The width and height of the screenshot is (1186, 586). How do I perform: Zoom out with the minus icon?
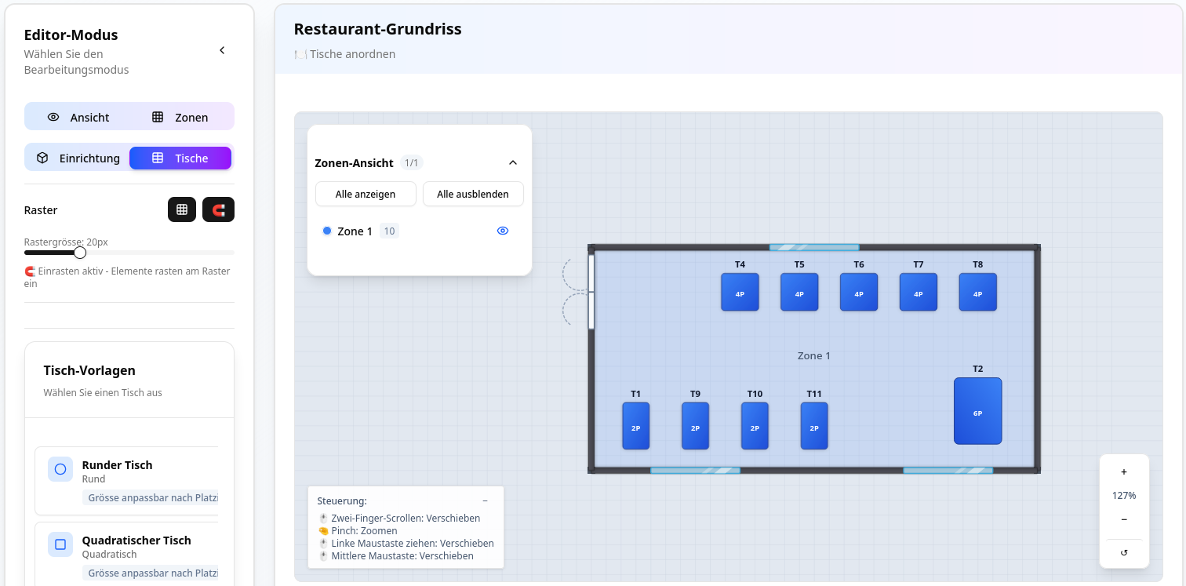[1124, 519]
